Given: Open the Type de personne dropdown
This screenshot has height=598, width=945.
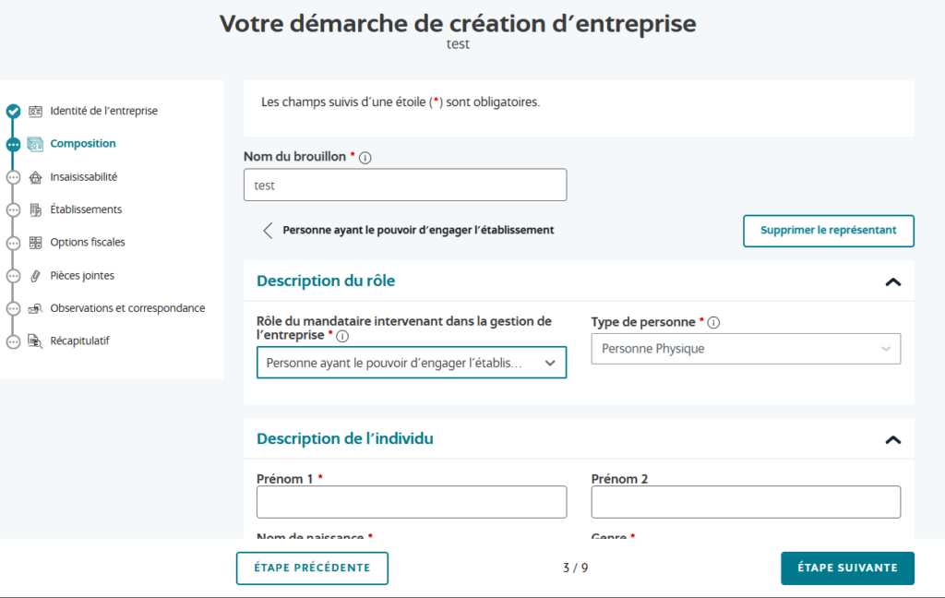Looking at the screenshot, I should coord(746,349).
